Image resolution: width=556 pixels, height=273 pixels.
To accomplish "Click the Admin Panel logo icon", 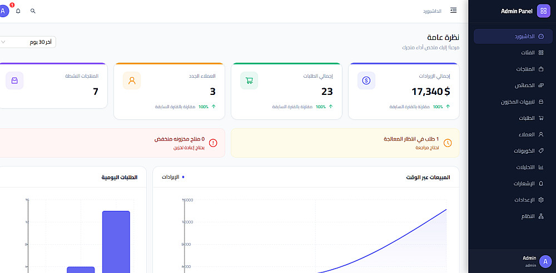I will [543, 11].
